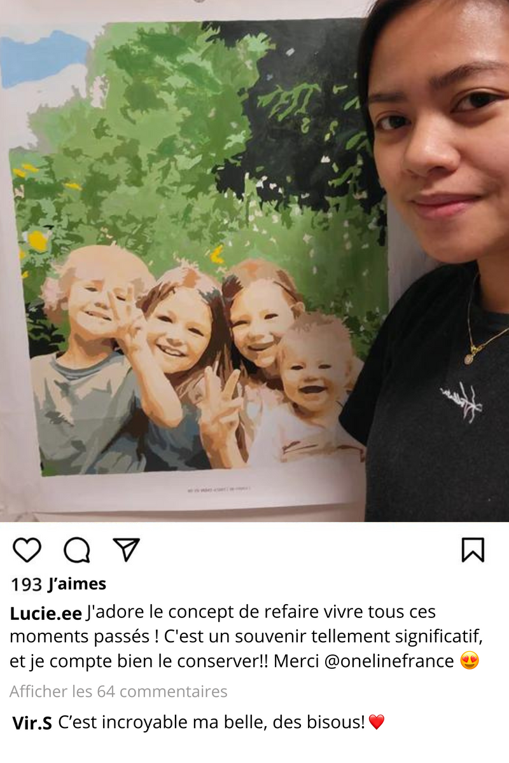Image resolution: width=509 pixels, height=763 pixels.
Task: Click the yellow flowers in painting
Action: pos(37,240)
